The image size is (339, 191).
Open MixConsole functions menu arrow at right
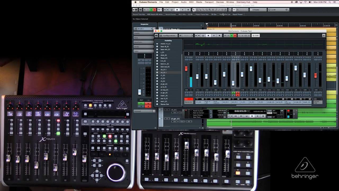click(x=324, y=36)
